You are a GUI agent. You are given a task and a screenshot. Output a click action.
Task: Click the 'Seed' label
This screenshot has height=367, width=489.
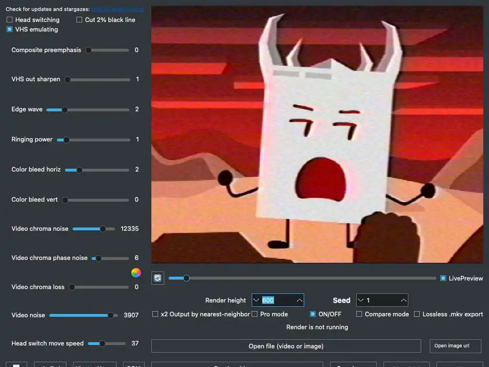pos(341,300)
